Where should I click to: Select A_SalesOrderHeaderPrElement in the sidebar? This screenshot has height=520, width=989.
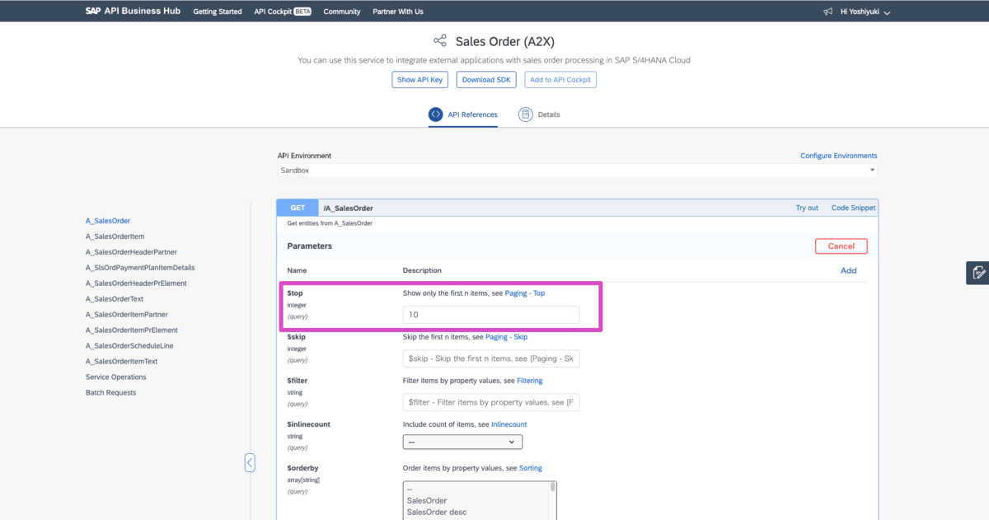click(x=136, y=283)
